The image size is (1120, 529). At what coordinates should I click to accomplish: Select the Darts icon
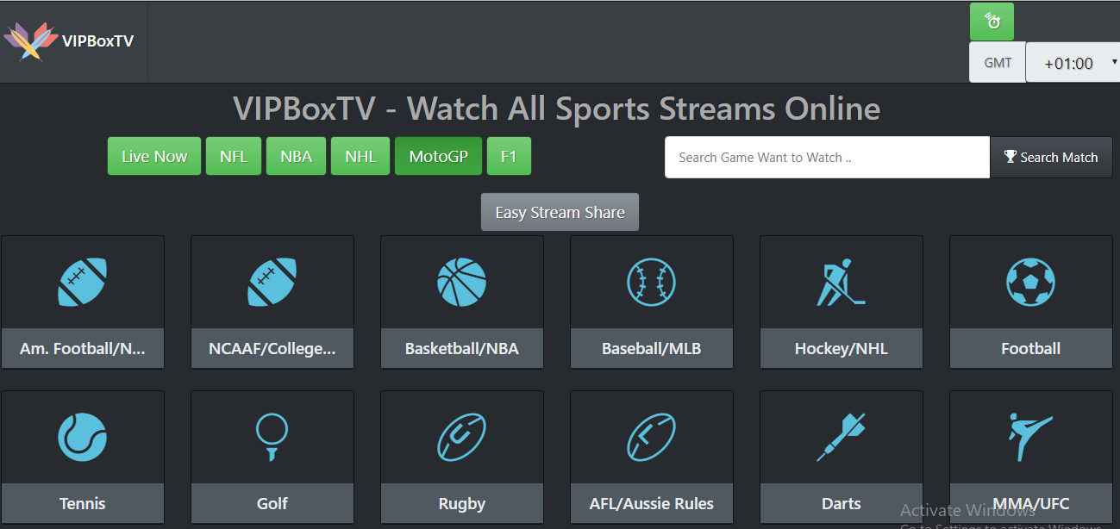coord(842,437)
